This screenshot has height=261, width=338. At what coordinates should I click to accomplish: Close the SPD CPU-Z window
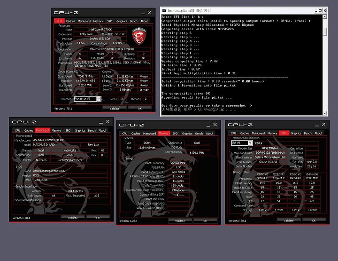point(323,124)
